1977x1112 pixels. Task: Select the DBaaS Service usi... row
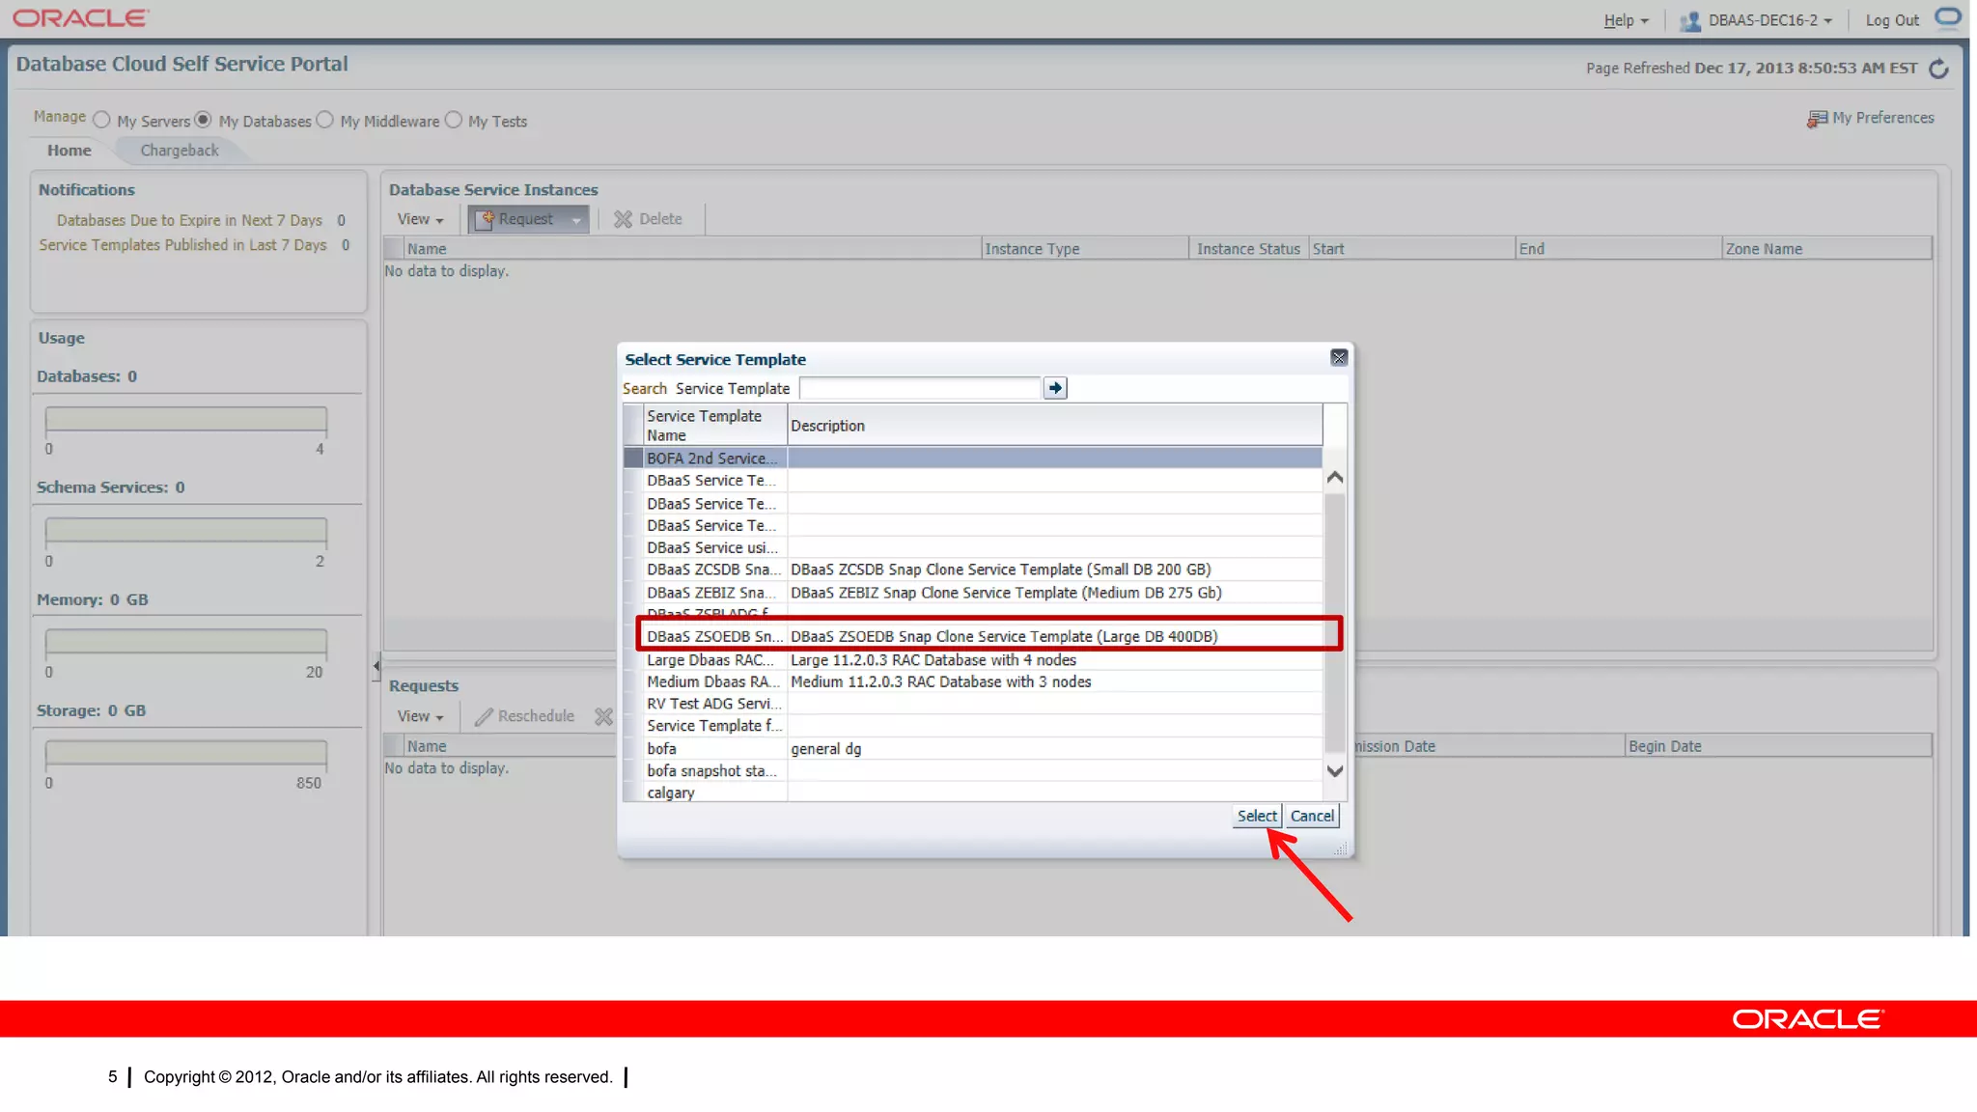click(973, 547)
